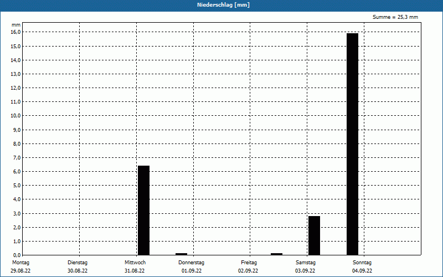Click the 6,0 y-axis value
Screen dimensions: 443x277
tap(17, 172)
